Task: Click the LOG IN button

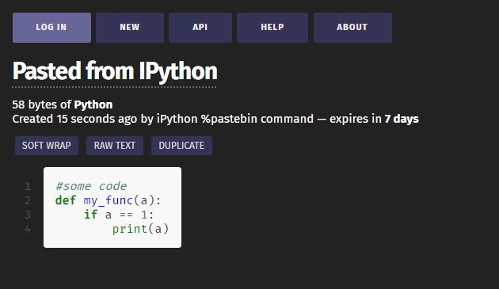Action: pyautogui.click(x=51, y=28)
